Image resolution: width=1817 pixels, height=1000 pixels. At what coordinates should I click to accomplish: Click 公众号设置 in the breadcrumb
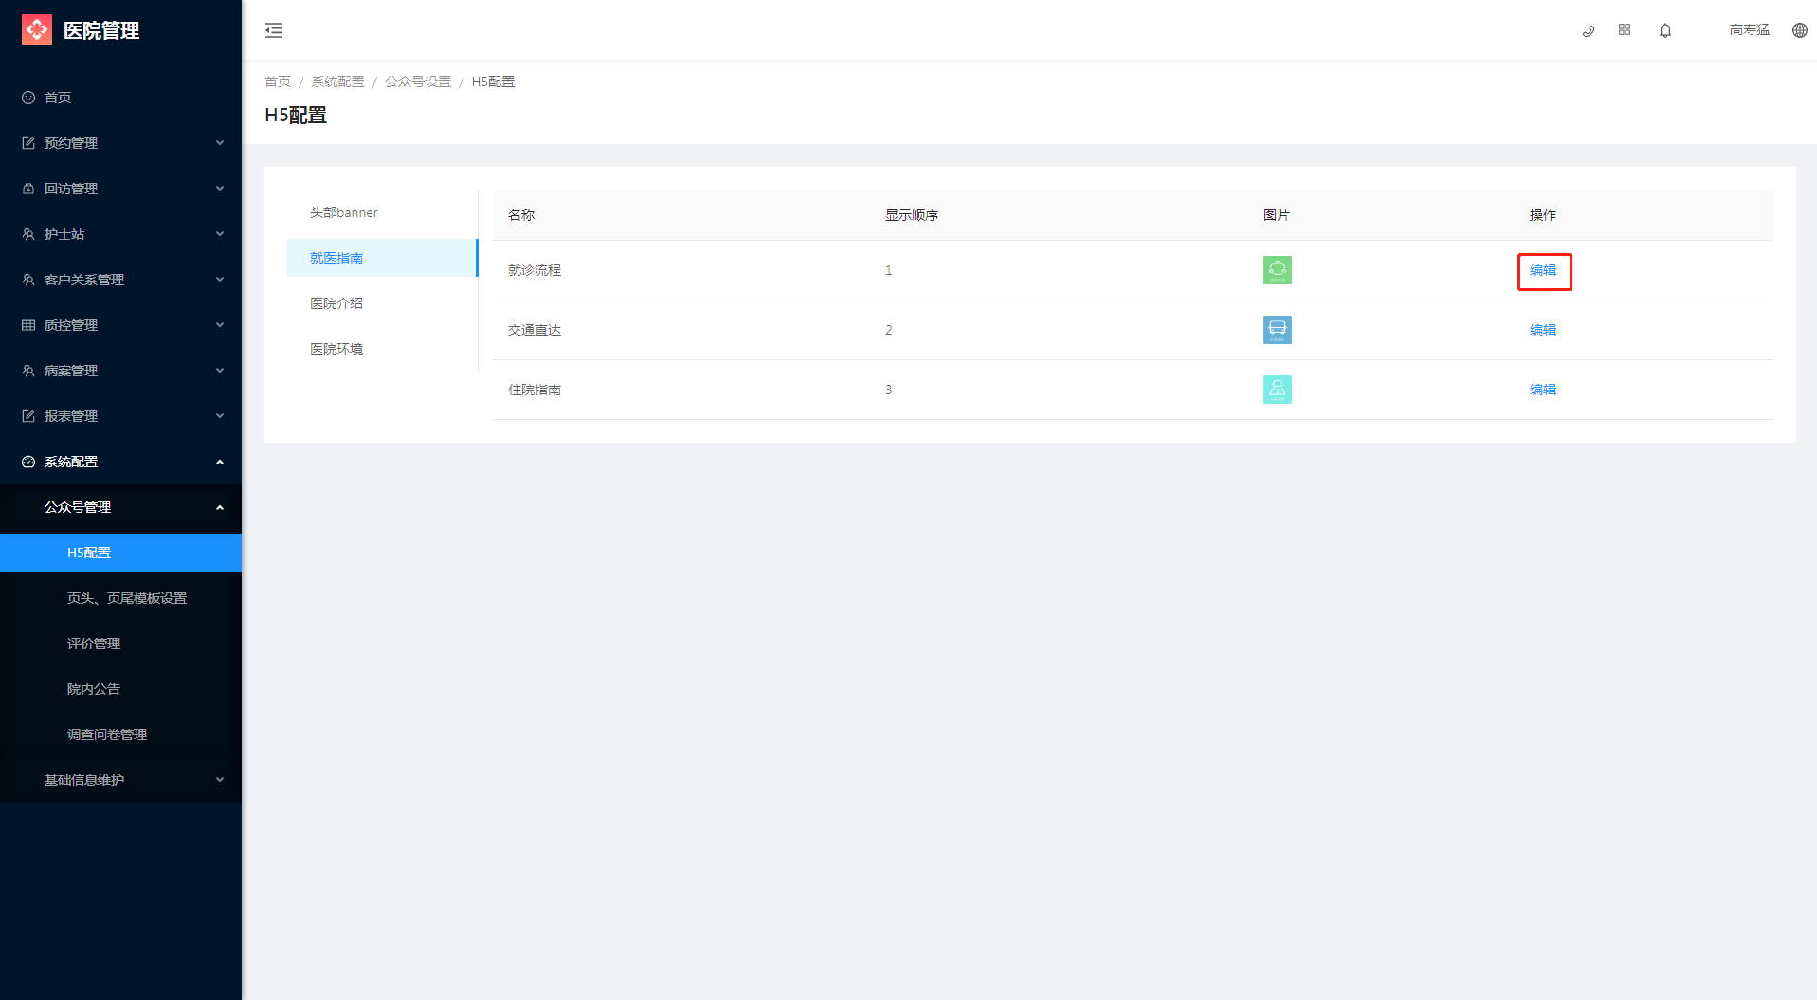[x=417, y=82]
